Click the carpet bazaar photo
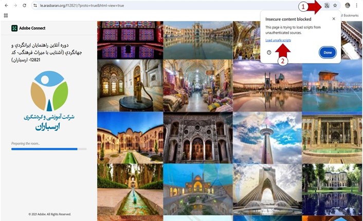 tap(198, 86)
